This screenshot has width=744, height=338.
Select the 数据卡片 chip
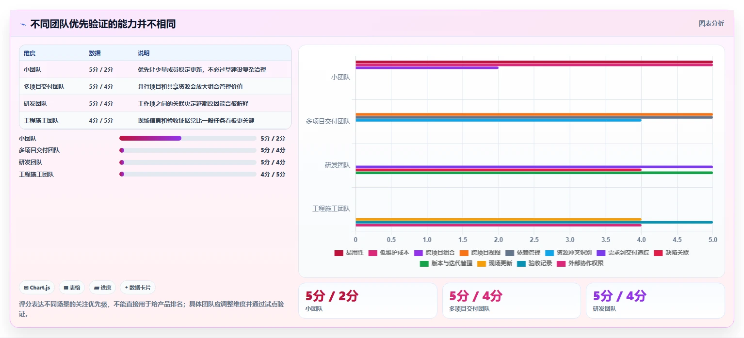137,288
